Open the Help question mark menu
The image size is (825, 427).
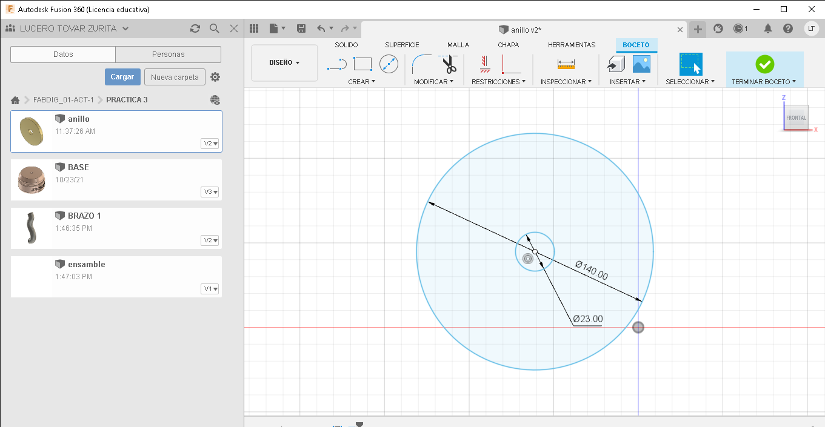(788, 28)
